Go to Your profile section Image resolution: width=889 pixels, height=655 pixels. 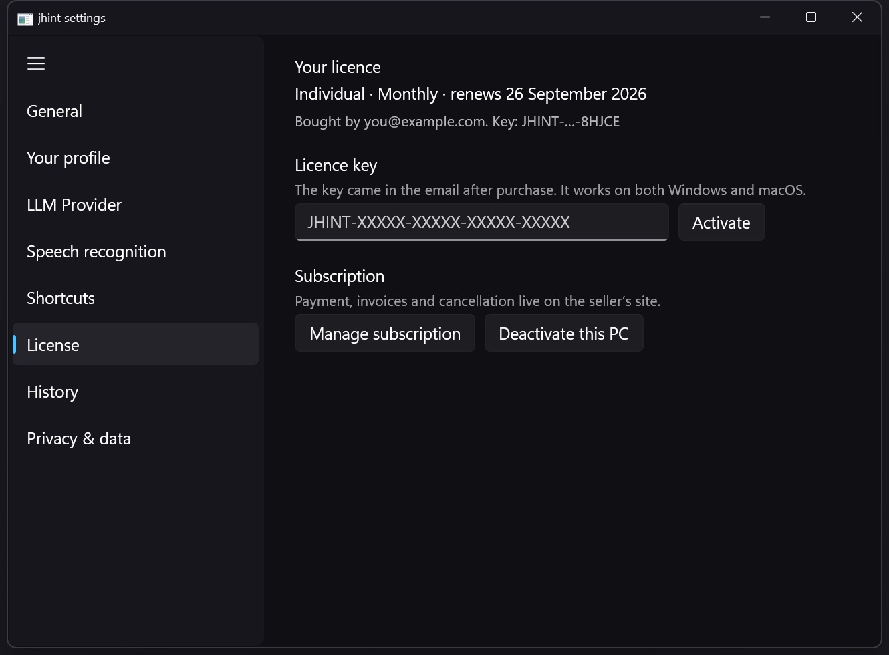(x=136, y=158)
